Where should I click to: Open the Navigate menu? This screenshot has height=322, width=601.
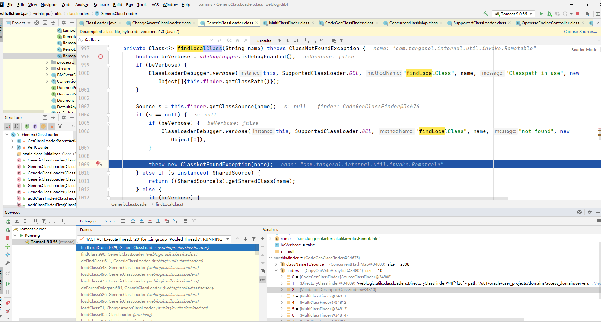[49, 4]
